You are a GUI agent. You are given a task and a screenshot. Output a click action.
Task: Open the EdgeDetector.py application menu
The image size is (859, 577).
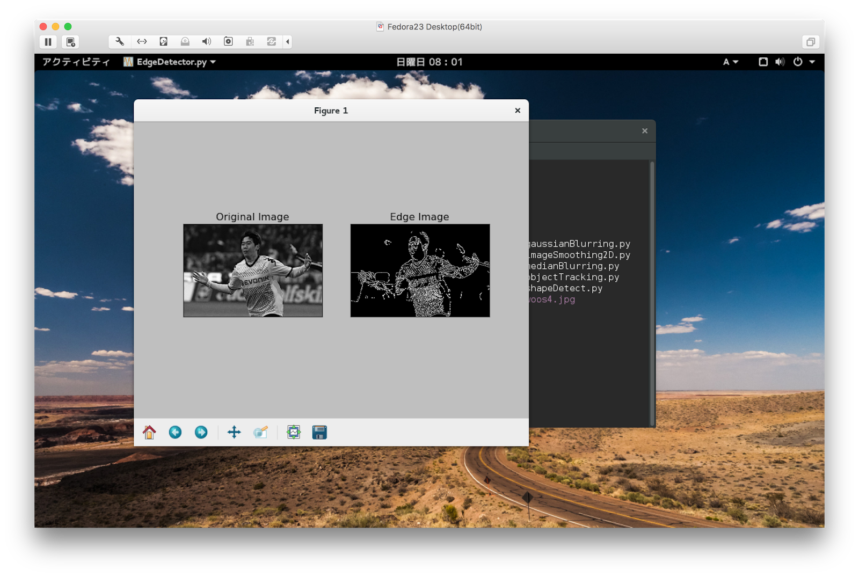point(170,62)
